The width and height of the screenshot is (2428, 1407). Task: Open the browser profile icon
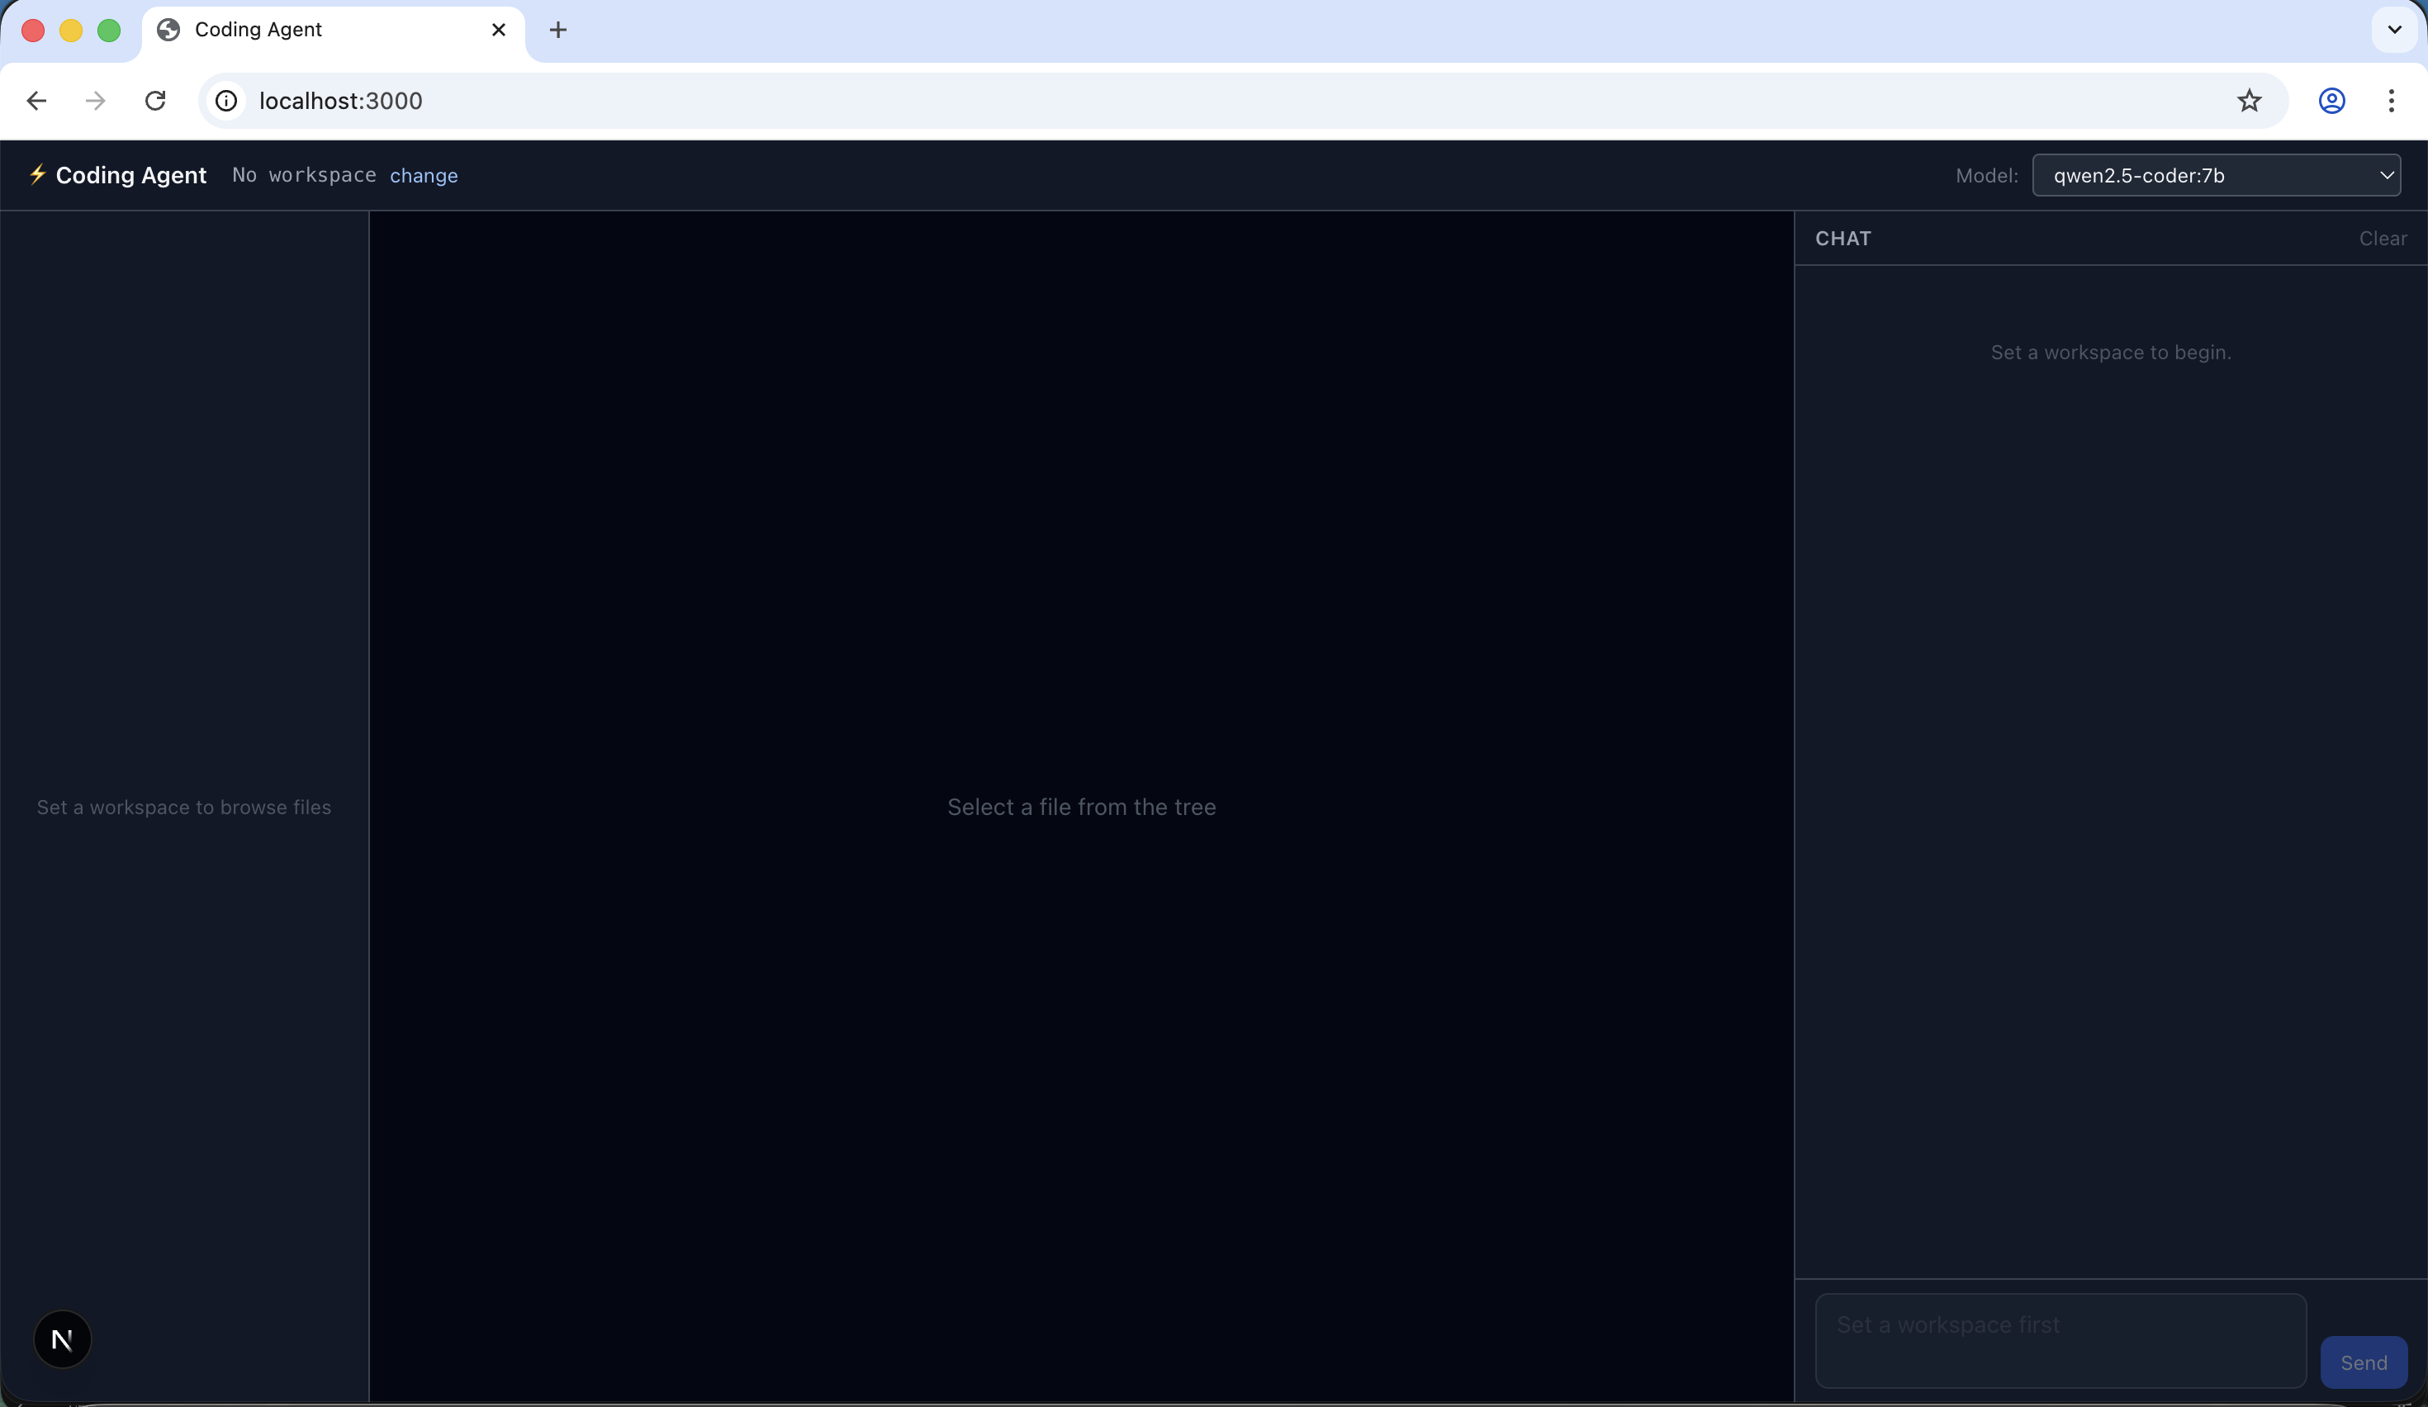tap(2331, 100)
